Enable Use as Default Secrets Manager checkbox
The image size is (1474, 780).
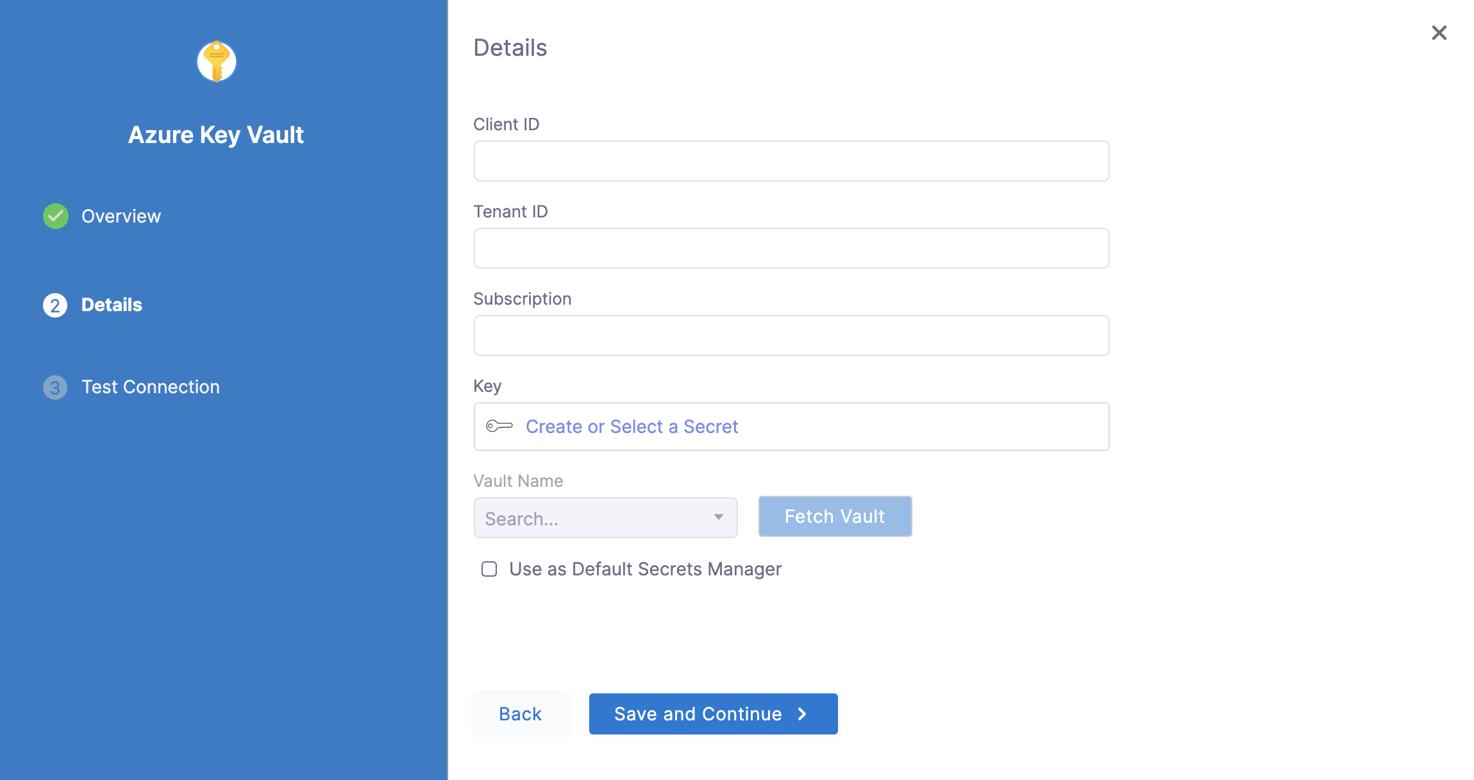click(x=489, y=569)
